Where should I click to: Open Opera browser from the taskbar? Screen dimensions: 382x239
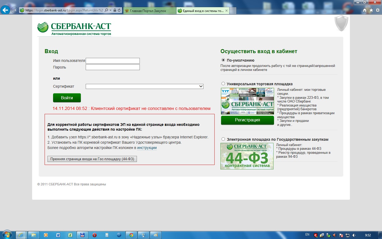tap(95, 235)
